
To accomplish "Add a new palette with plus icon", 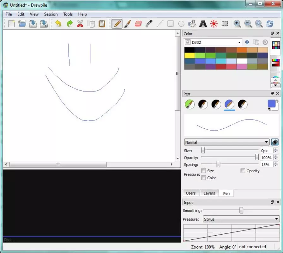I will point(247,42).
